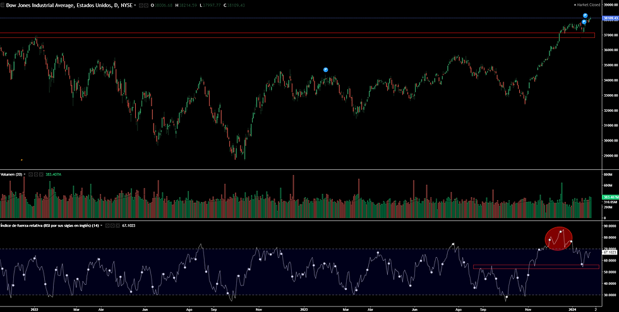Toggle visibility of the Volumen indicator
619x312 pixels.
[30, 174]
